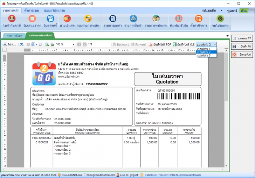Open รวมรายการหลัก combined list
Screen dimensions: 255x178
(x=88, y=21)
